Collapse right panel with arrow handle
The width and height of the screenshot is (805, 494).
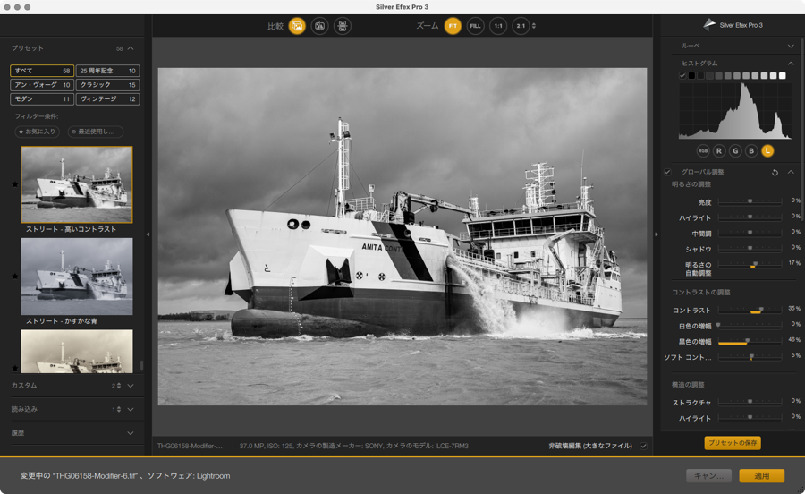point(657,234)
